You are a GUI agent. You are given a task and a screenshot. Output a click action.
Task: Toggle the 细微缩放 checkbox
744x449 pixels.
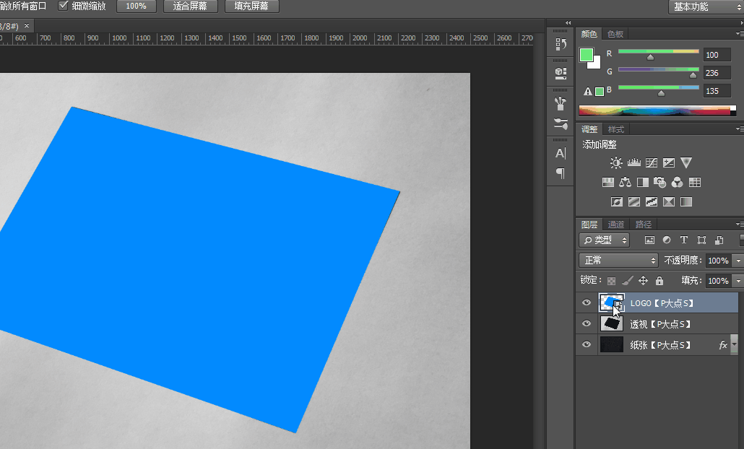point(64,6)
